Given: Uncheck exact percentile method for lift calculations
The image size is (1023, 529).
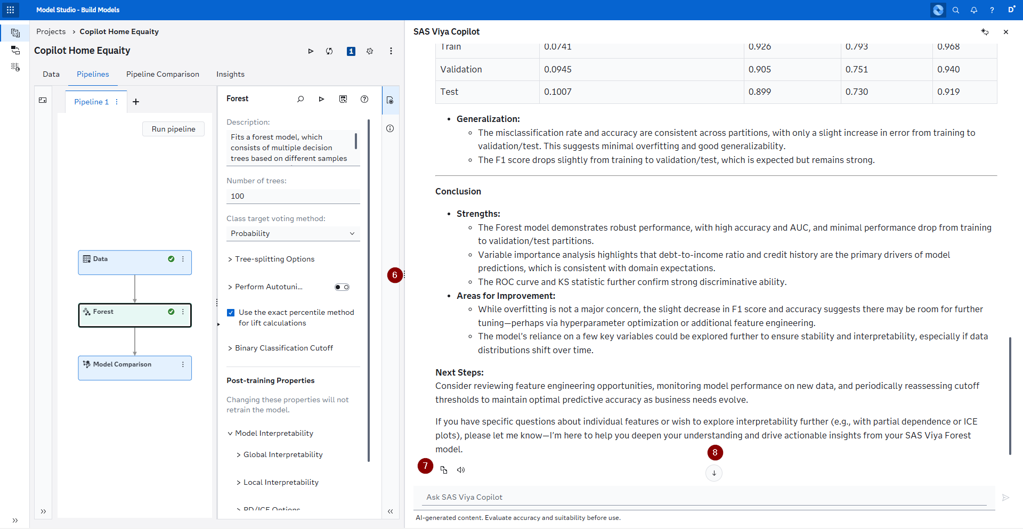Looking at the screenshot, I should pos(231,313).
